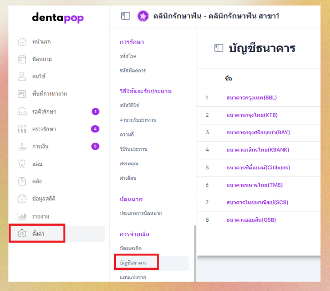Click the bar chart icon beside รายงาน
The height and width of the screenshot is (291, 330).
(22, 216)
